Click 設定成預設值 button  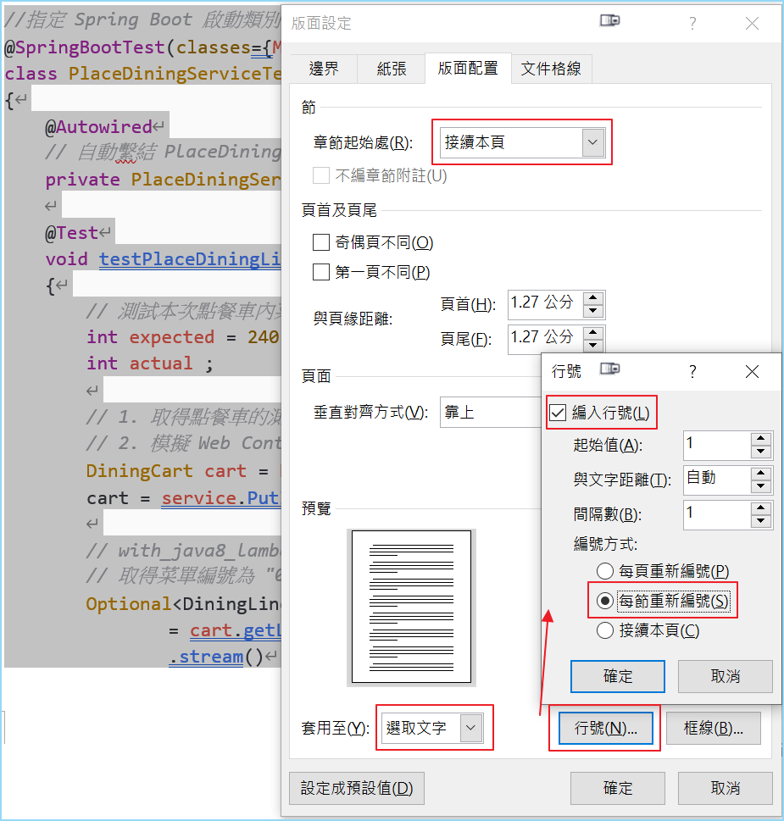click(x=357, y=788)
